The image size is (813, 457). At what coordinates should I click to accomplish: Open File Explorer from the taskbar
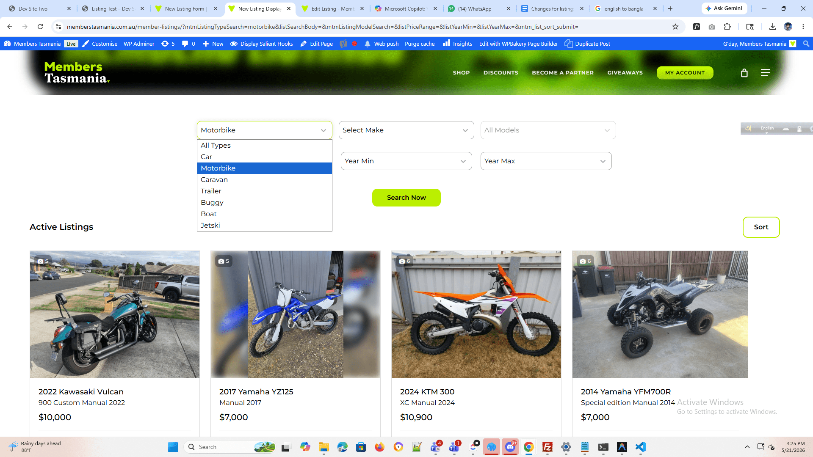(x=324, y=447)
